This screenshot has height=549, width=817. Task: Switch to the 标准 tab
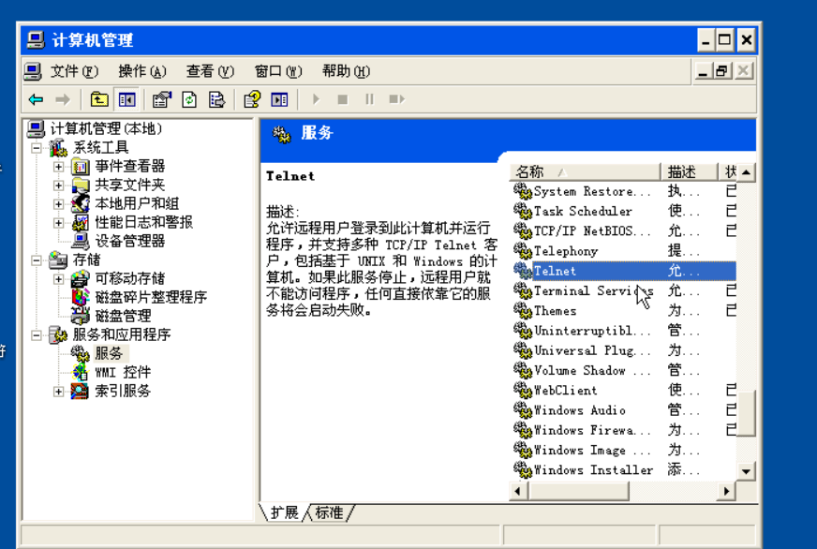(x=329, y=512)
